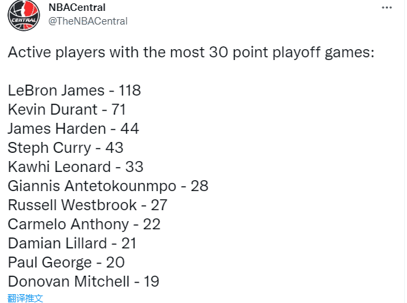Image resolution: width=407 pixels, height=303 pixels.
Task: Click the NBACentral display name
Action: [x=77, y=8]
